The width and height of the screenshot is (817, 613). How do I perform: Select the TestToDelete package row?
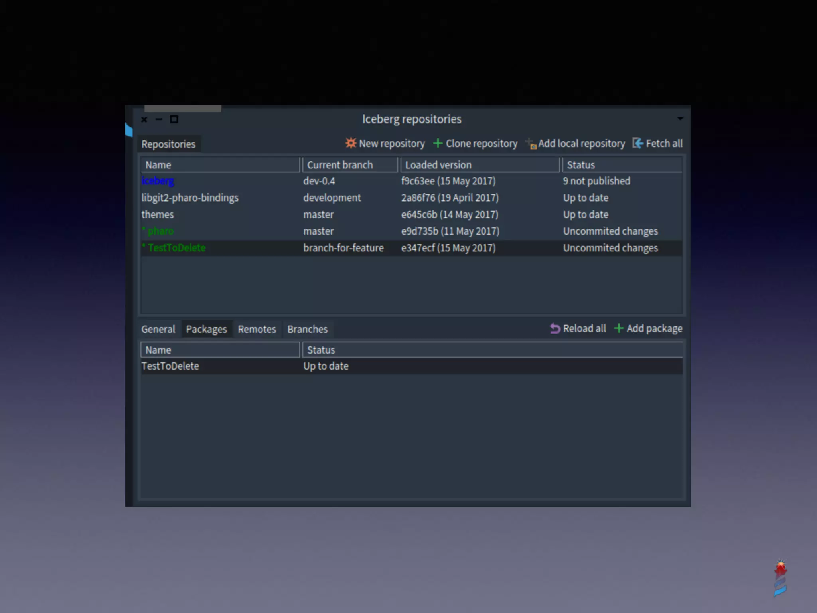point(170,366)
